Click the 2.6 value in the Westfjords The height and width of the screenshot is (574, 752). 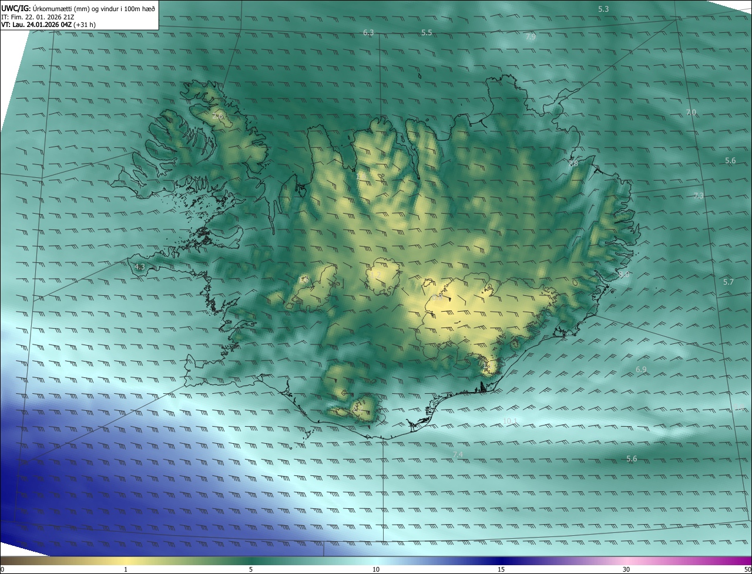pyautogui.click(x=218, y=117)
